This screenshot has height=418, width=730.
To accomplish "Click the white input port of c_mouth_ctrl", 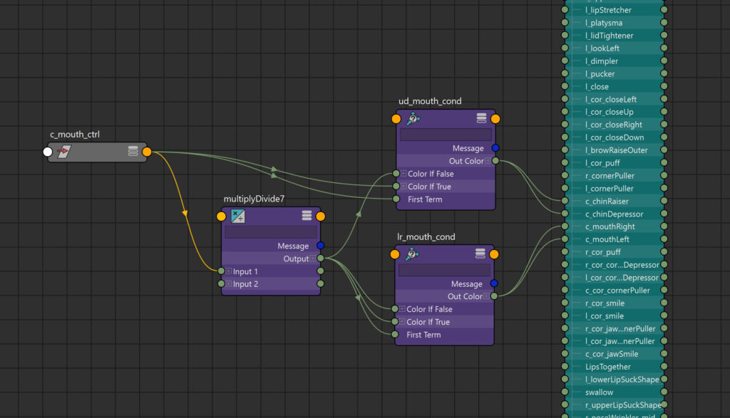I will [x=48, y=152].
